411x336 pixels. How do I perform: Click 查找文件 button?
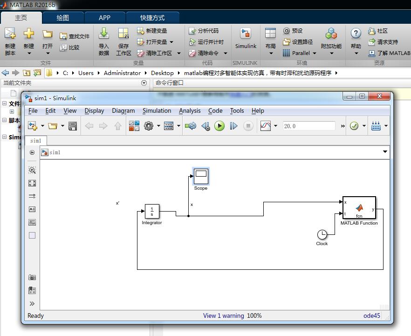coord(75,36)
